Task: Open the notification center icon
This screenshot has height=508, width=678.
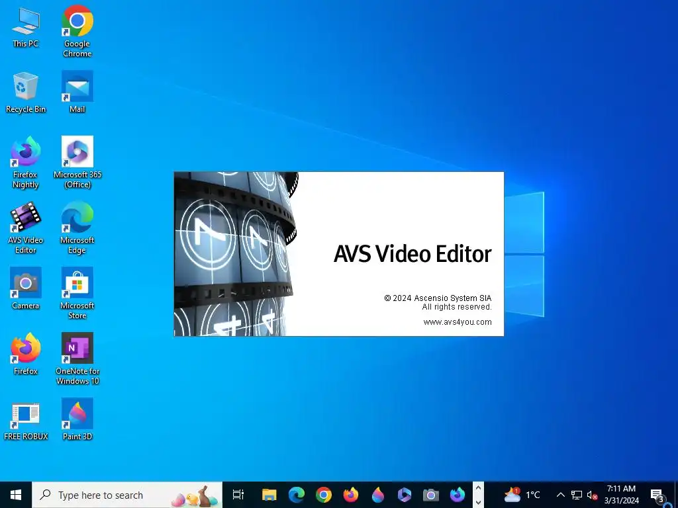Action: point(657,495)
